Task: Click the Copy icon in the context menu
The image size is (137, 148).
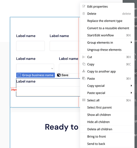Action: tap(84, 64)
